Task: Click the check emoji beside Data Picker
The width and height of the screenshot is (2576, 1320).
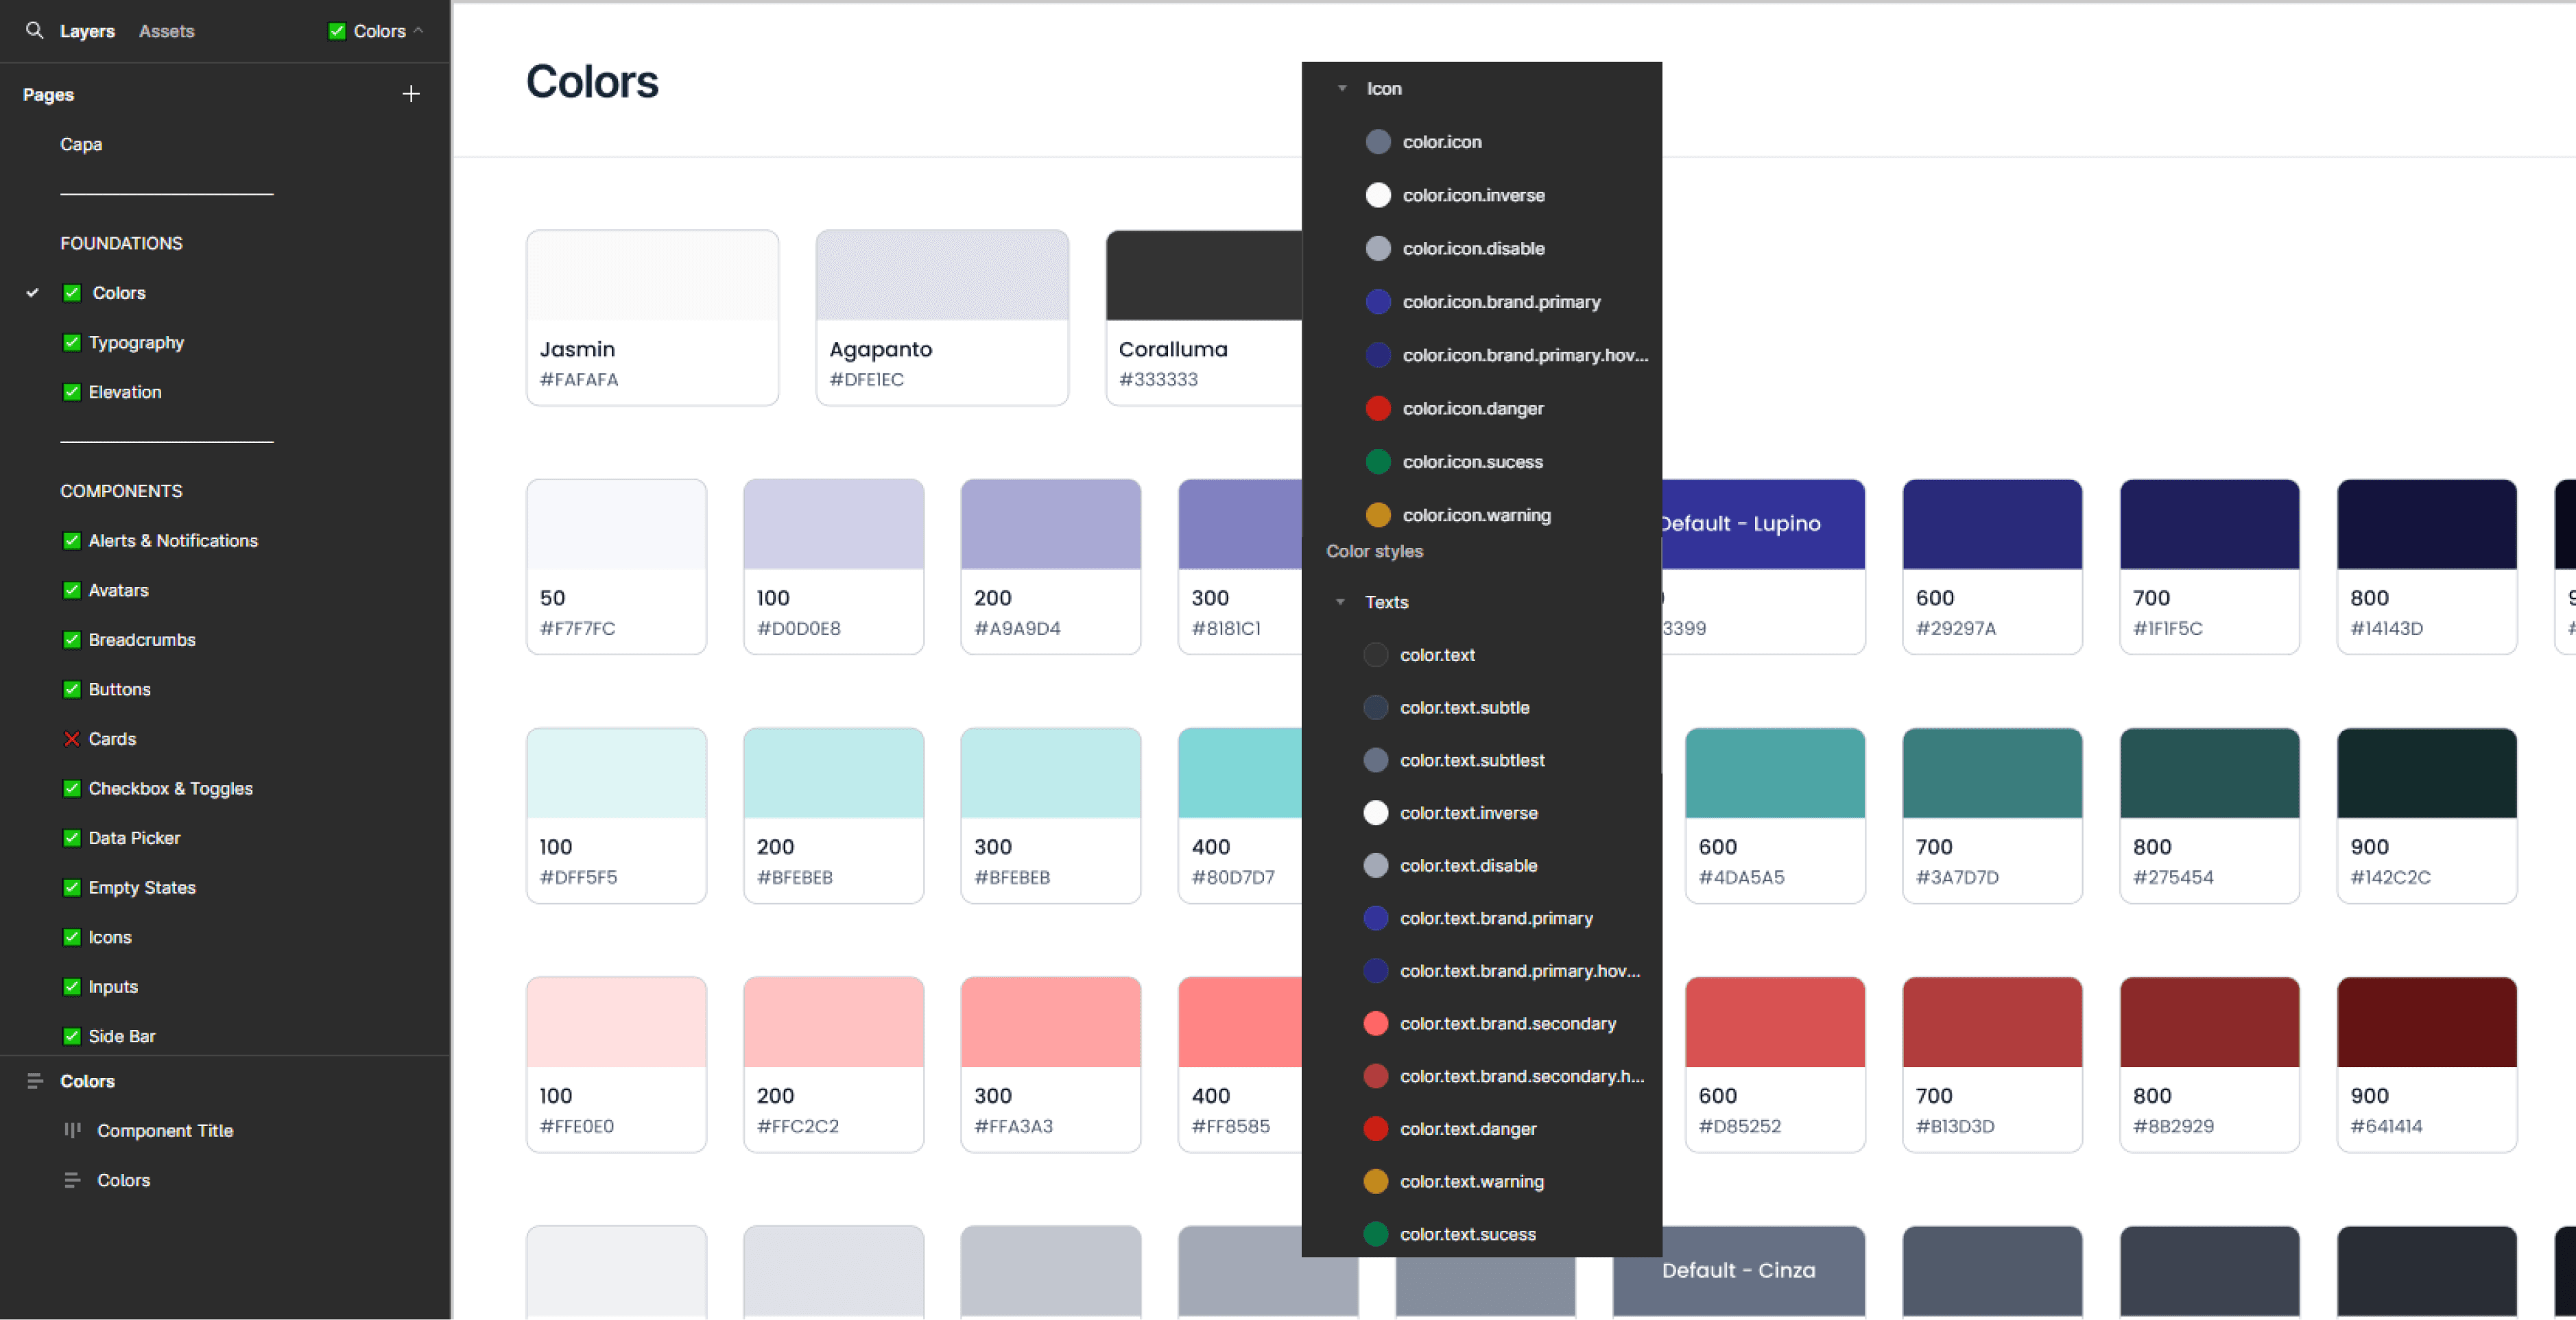Action: point(72,838)
